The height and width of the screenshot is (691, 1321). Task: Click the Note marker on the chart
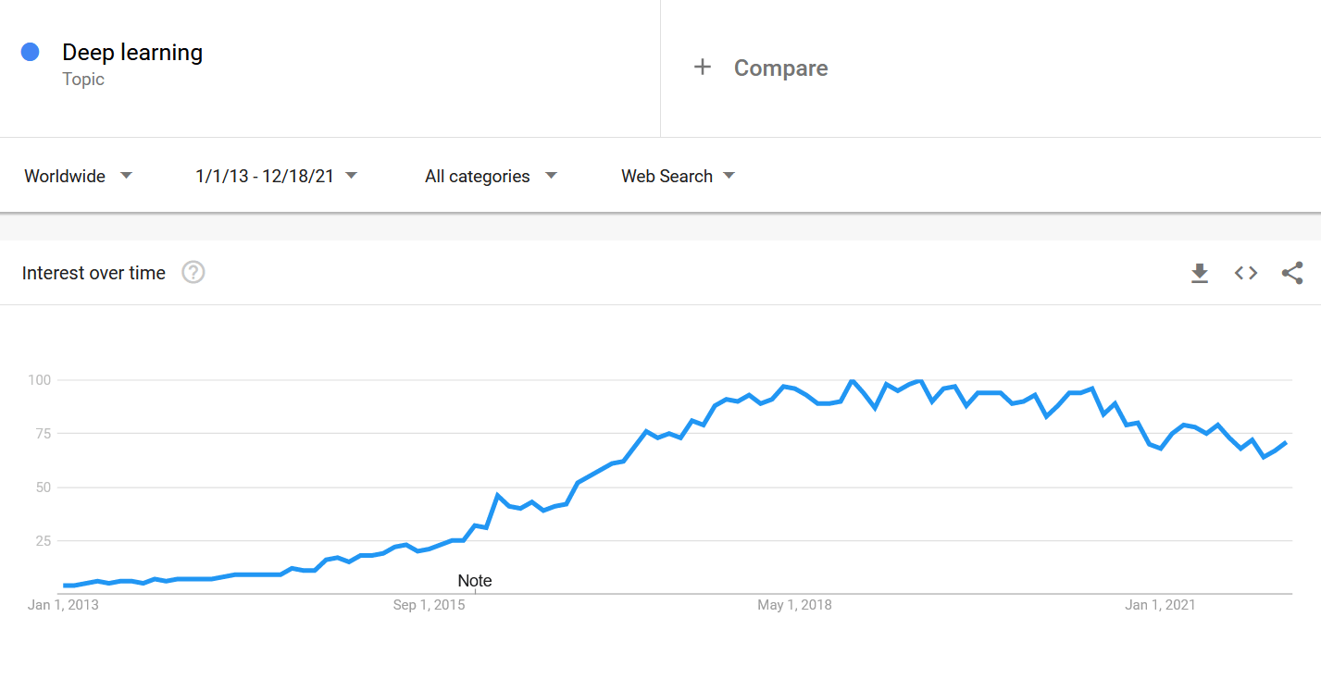(475, 581)
